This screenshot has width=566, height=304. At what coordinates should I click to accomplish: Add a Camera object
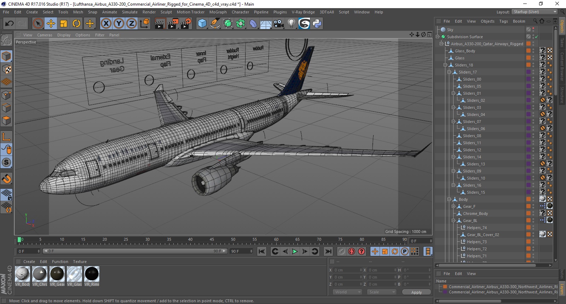pyautogui.click(x=279, y=24)
